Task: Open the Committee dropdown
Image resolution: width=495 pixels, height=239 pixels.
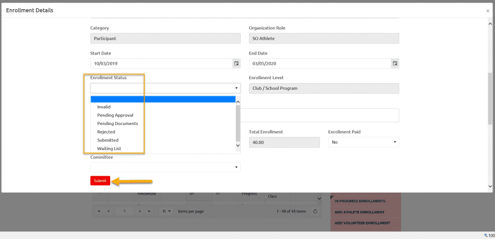Action: 165,167
